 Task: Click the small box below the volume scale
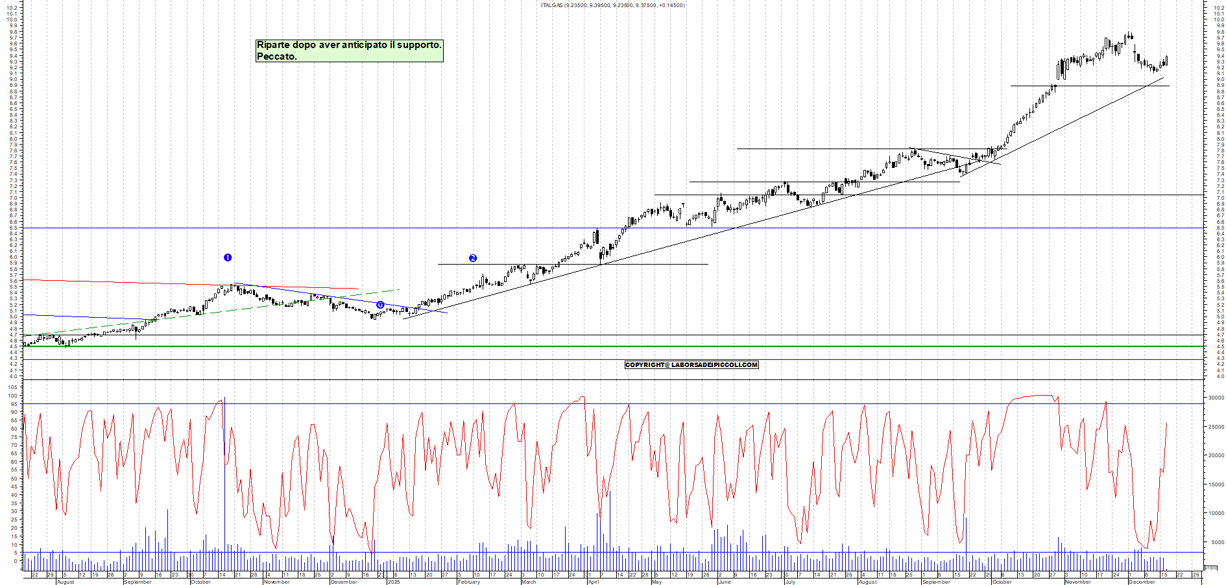coord(1210,567)
